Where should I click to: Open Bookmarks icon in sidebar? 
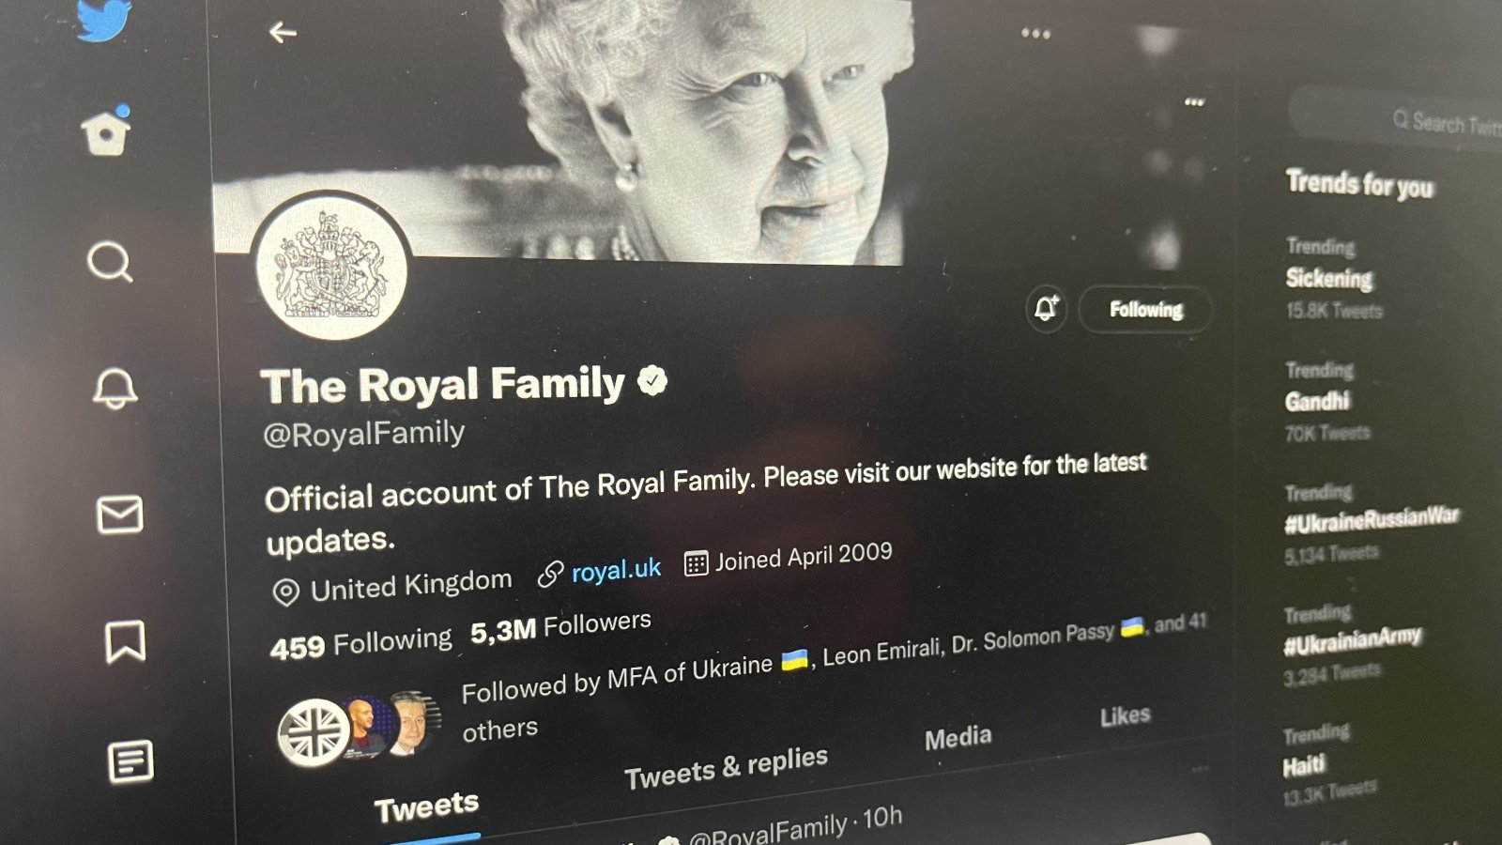click(x=125, y=641)
